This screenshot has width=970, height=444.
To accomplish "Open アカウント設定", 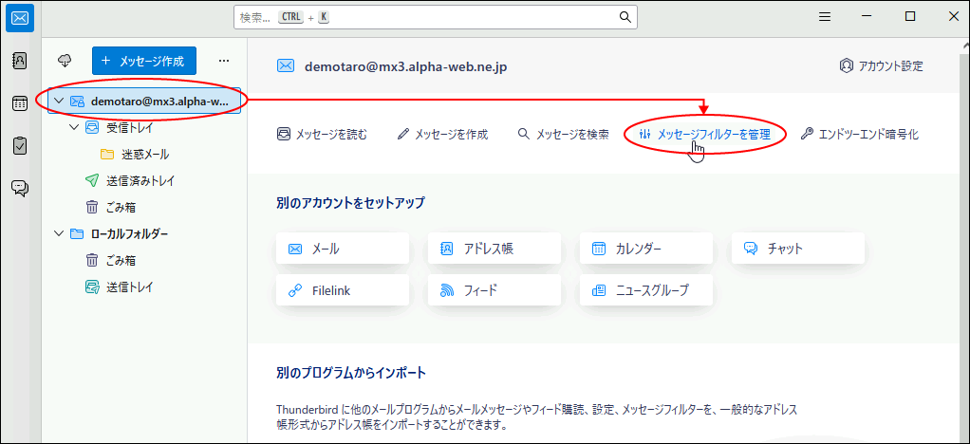I will [881, 65].
